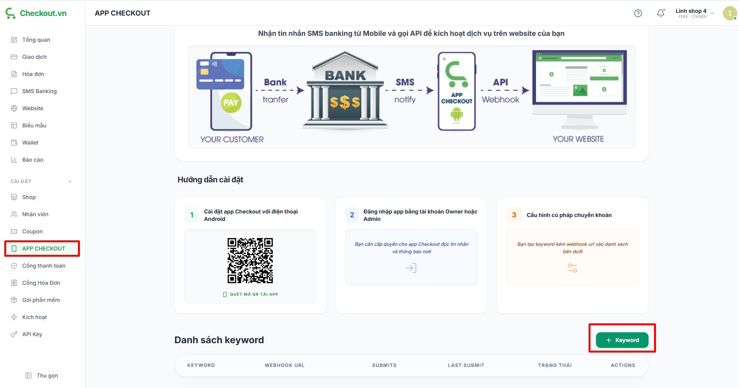Click the TRẠNG THÁI column header
Screen dimensions: 739x388
555,365
